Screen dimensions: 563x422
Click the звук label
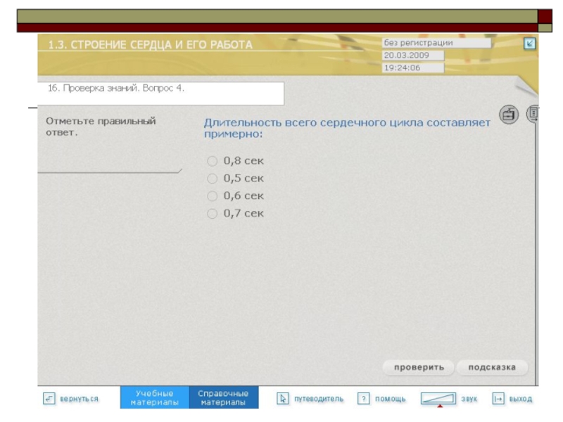tap(469, 399)
